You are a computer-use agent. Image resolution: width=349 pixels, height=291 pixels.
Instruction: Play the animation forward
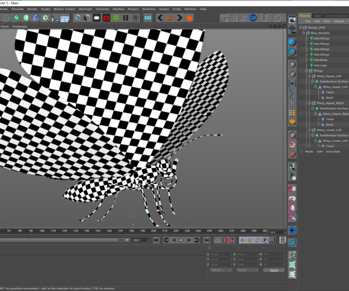pos(181,240)
